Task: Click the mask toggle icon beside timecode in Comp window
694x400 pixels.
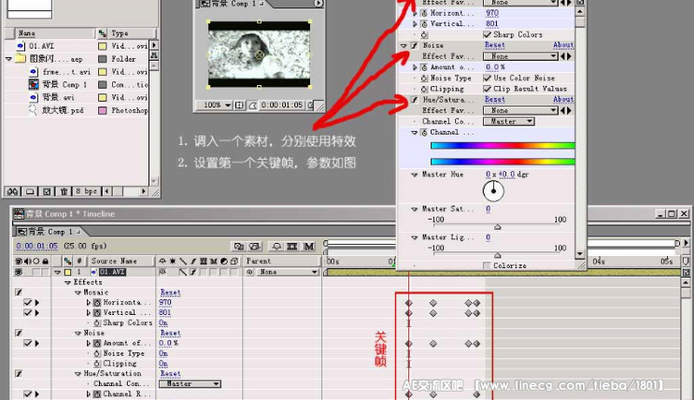Action: 253,105
